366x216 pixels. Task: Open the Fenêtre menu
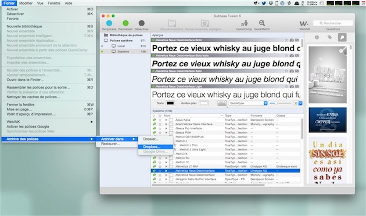coord(54,3)
